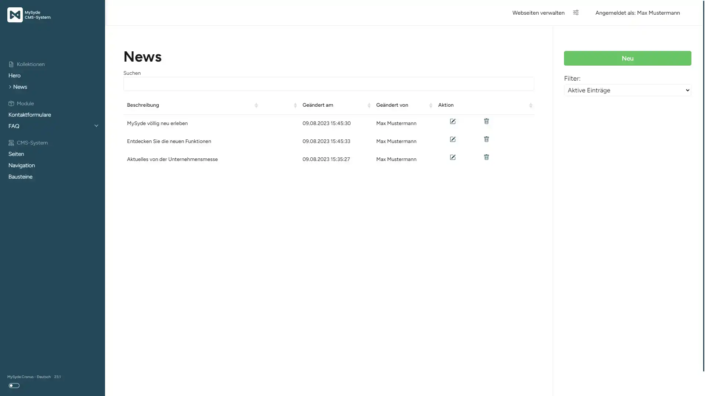The image size is (705, 396).
Task: Click the Webseiten verwalten link
Action: 538,13
